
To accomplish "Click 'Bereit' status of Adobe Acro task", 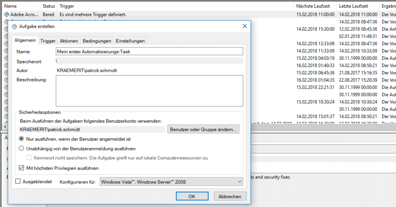I will 48,15.
